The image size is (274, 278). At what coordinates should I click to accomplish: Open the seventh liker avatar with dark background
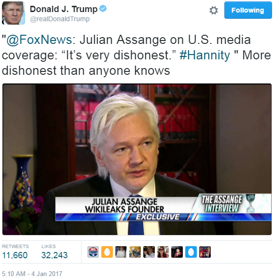177,252
